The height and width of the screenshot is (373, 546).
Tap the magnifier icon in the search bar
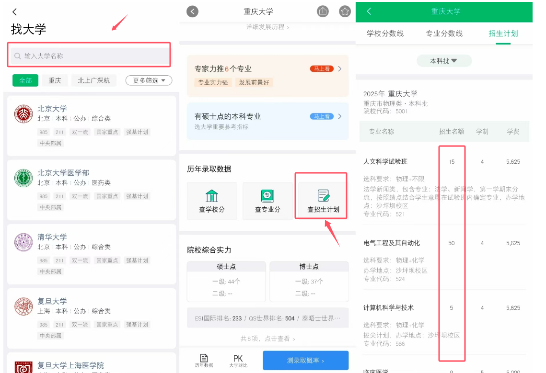[x=16, y=55]
